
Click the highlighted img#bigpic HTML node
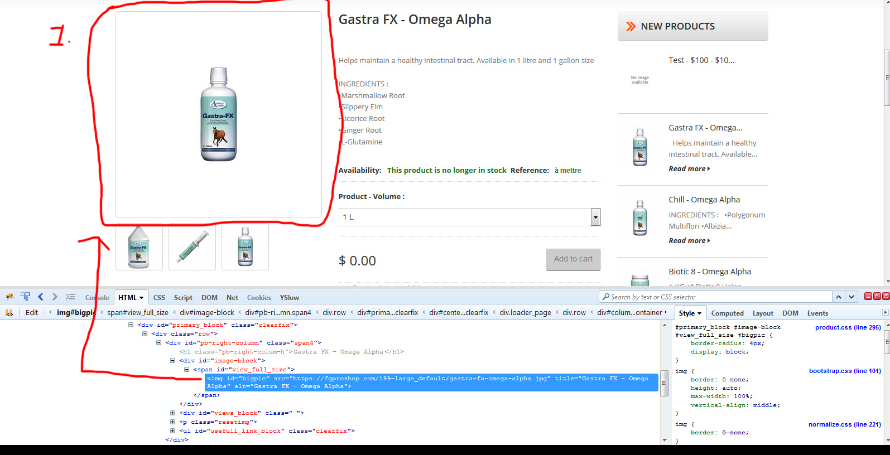coord(431,383)
